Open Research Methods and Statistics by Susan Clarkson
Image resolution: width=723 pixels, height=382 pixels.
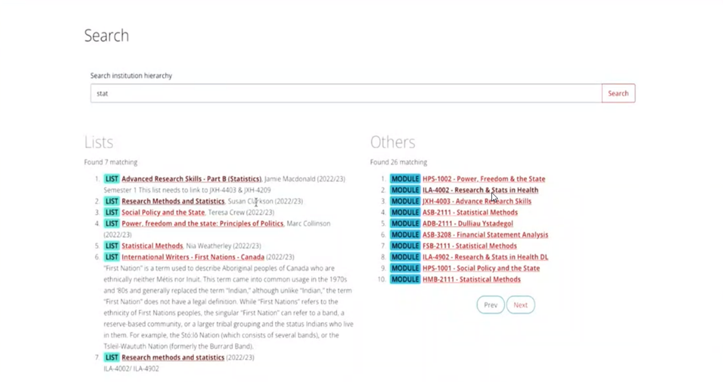click(172, 202)
